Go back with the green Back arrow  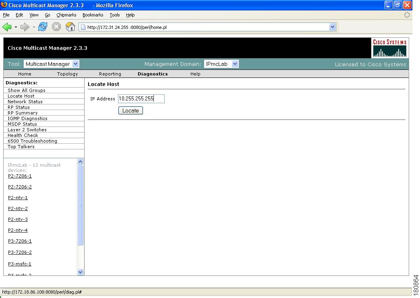click(7, 27)
